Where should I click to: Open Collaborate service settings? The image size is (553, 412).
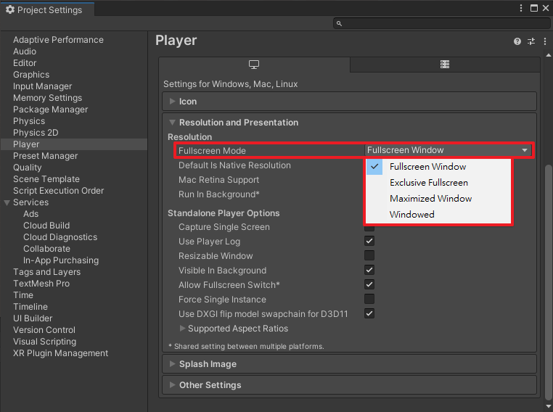[46, 250]
